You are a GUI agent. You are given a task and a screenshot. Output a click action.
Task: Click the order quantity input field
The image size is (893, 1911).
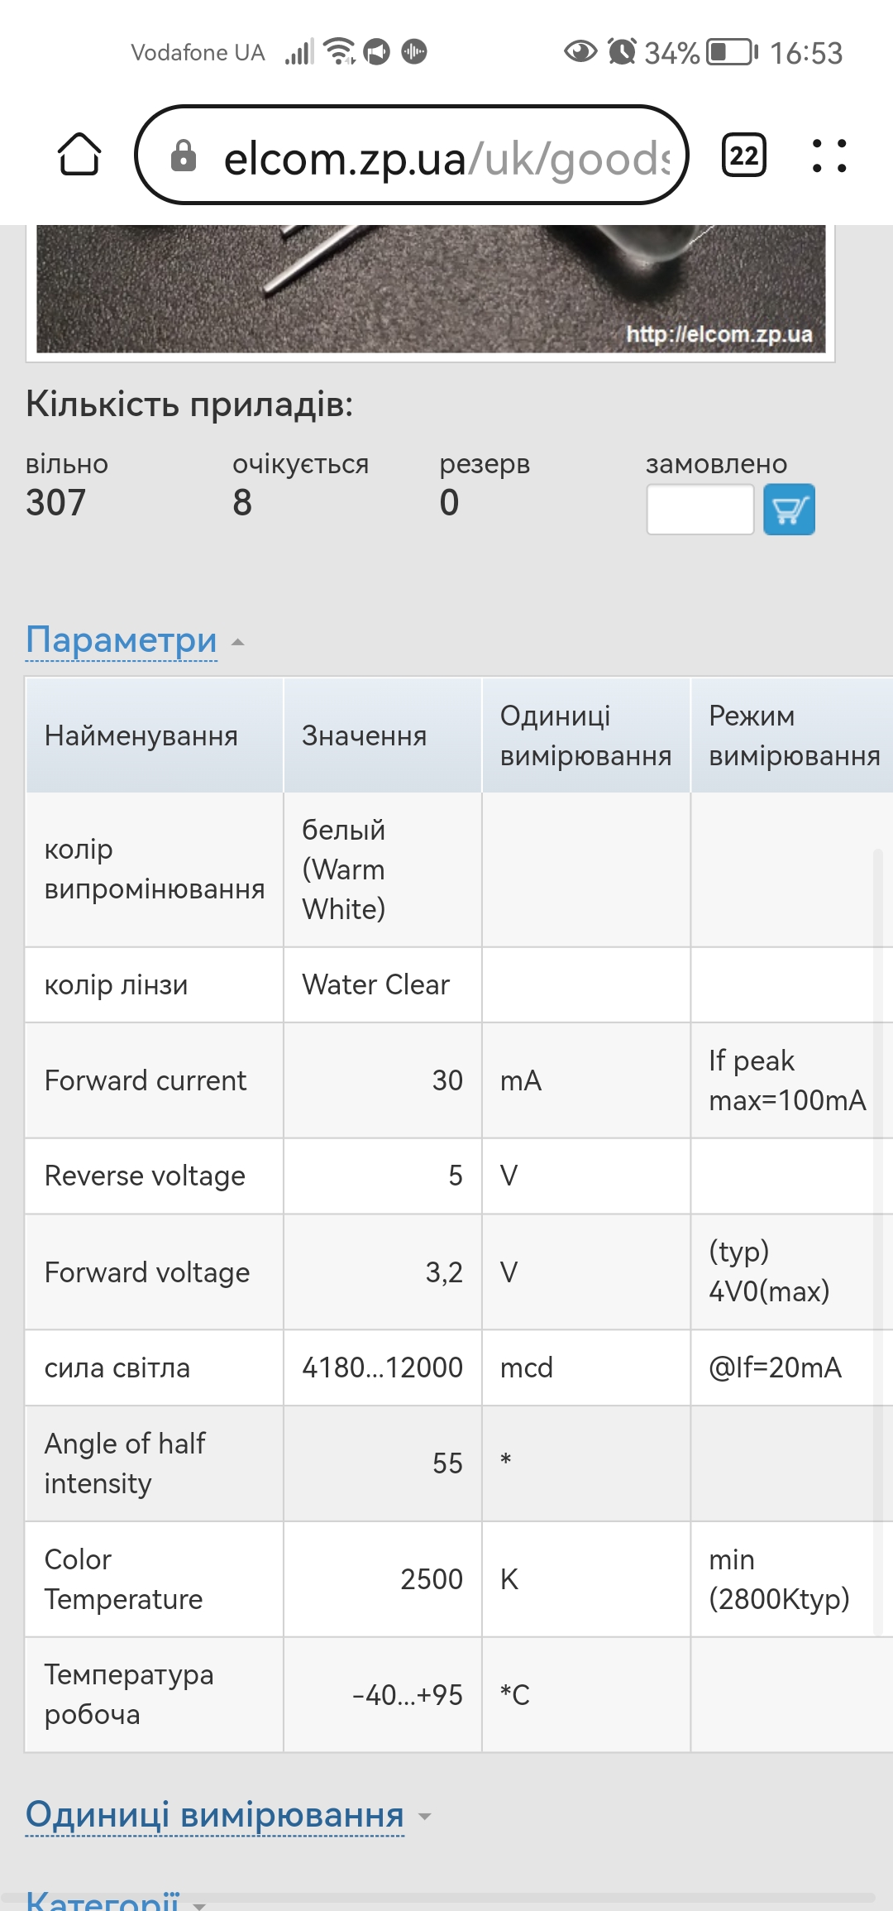pos(700,510)
